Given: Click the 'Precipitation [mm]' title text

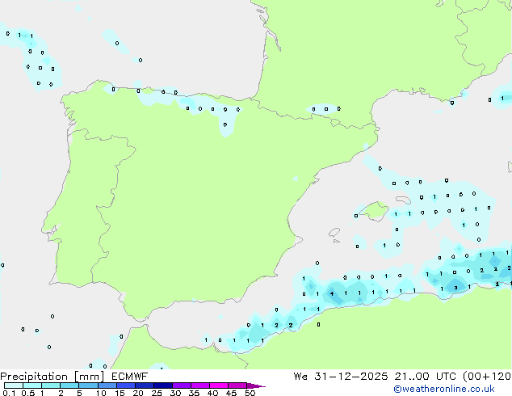Looking at the screenshot, I should [52, 377].
